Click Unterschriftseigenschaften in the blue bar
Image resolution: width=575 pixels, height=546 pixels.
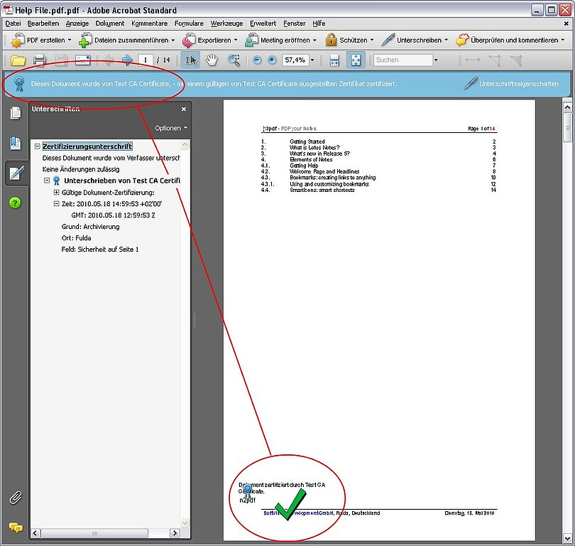click(511, 84)
